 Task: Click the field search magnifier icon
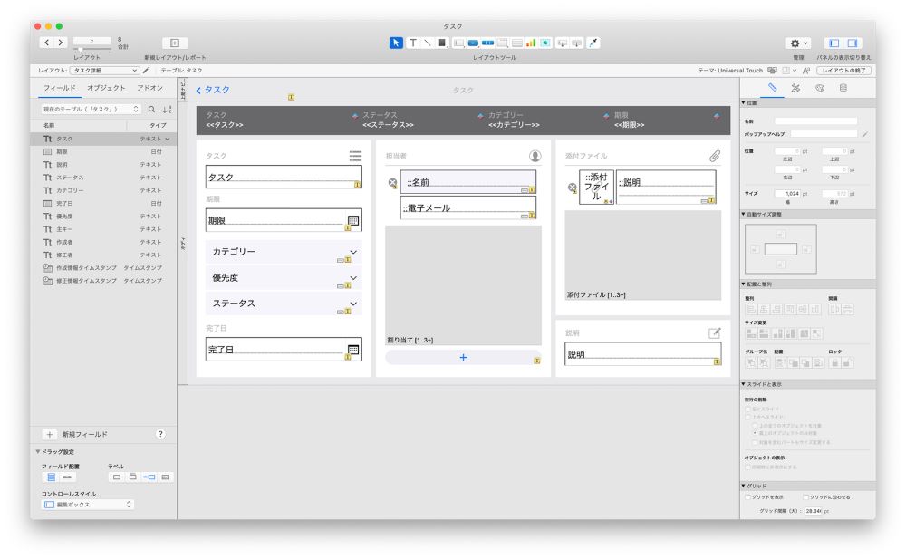[152, 109]
